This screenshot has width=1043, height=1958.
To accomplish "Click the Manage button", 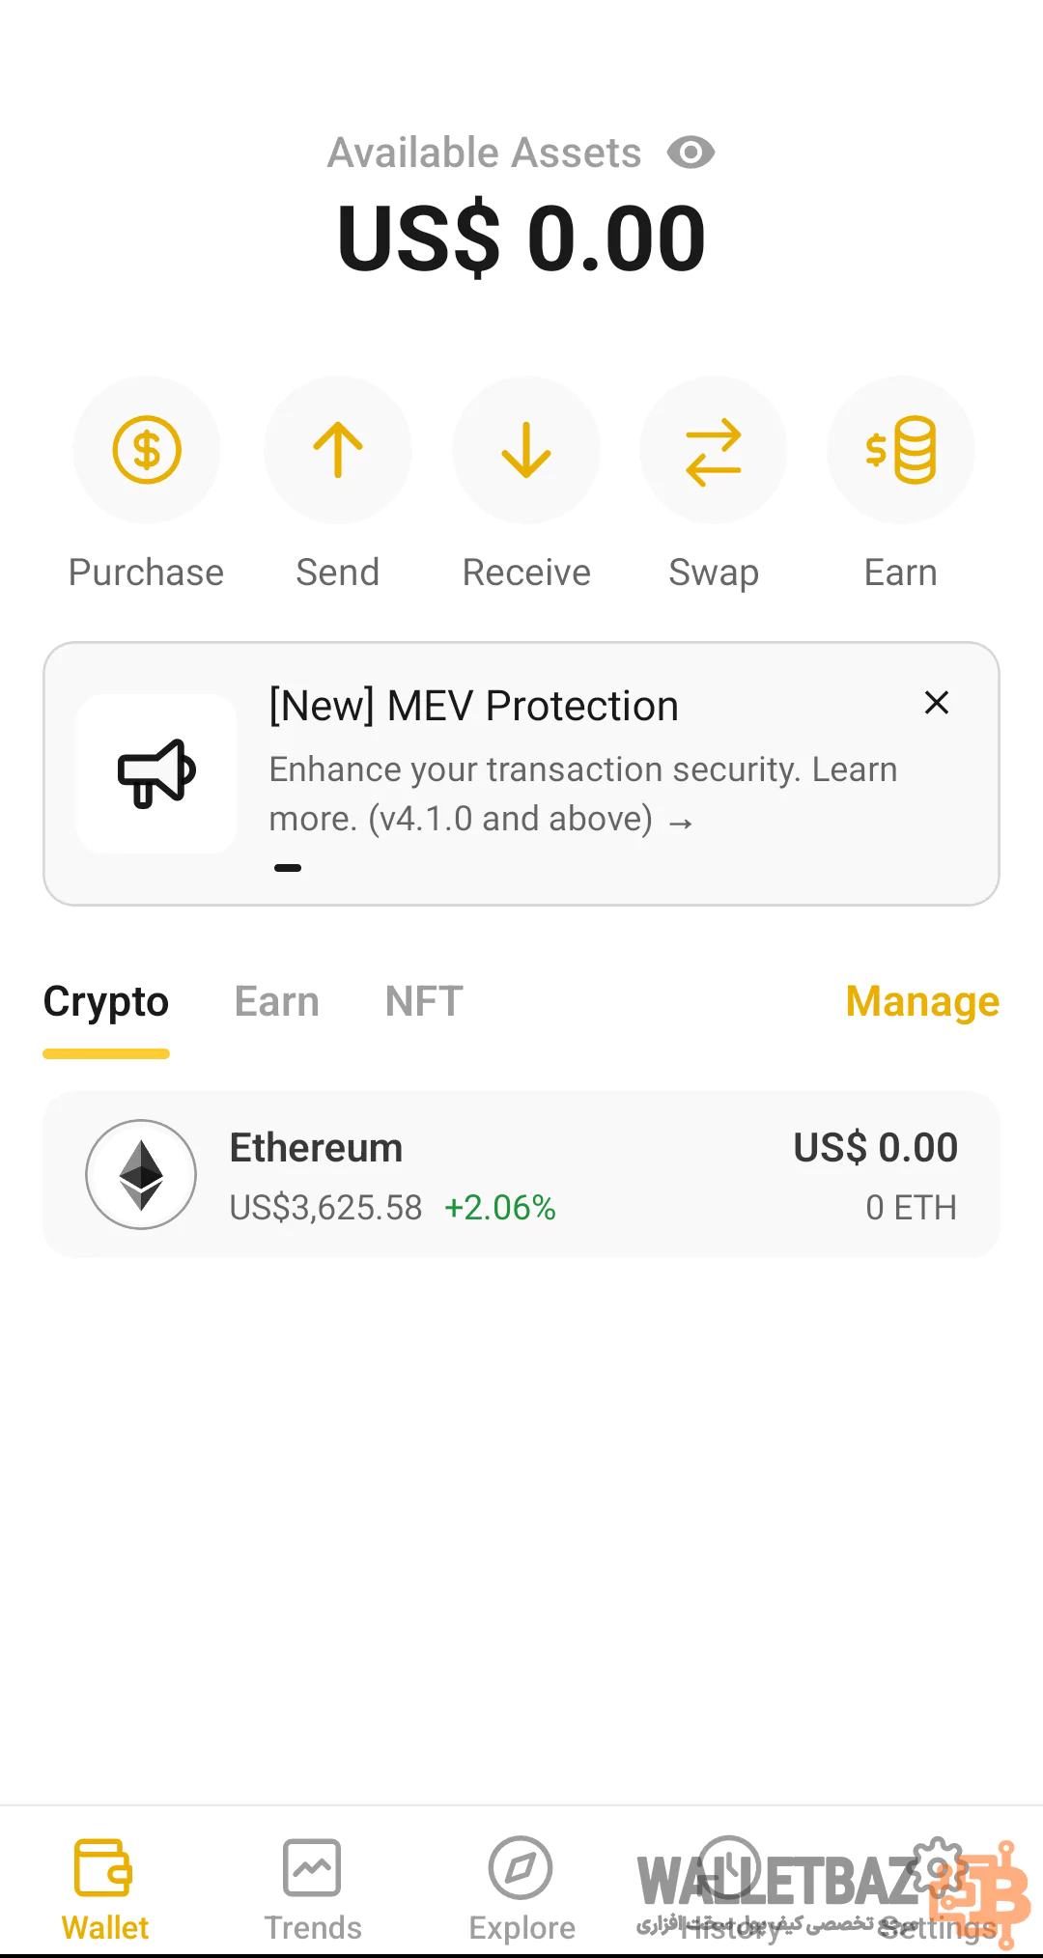I will 922,1002.
